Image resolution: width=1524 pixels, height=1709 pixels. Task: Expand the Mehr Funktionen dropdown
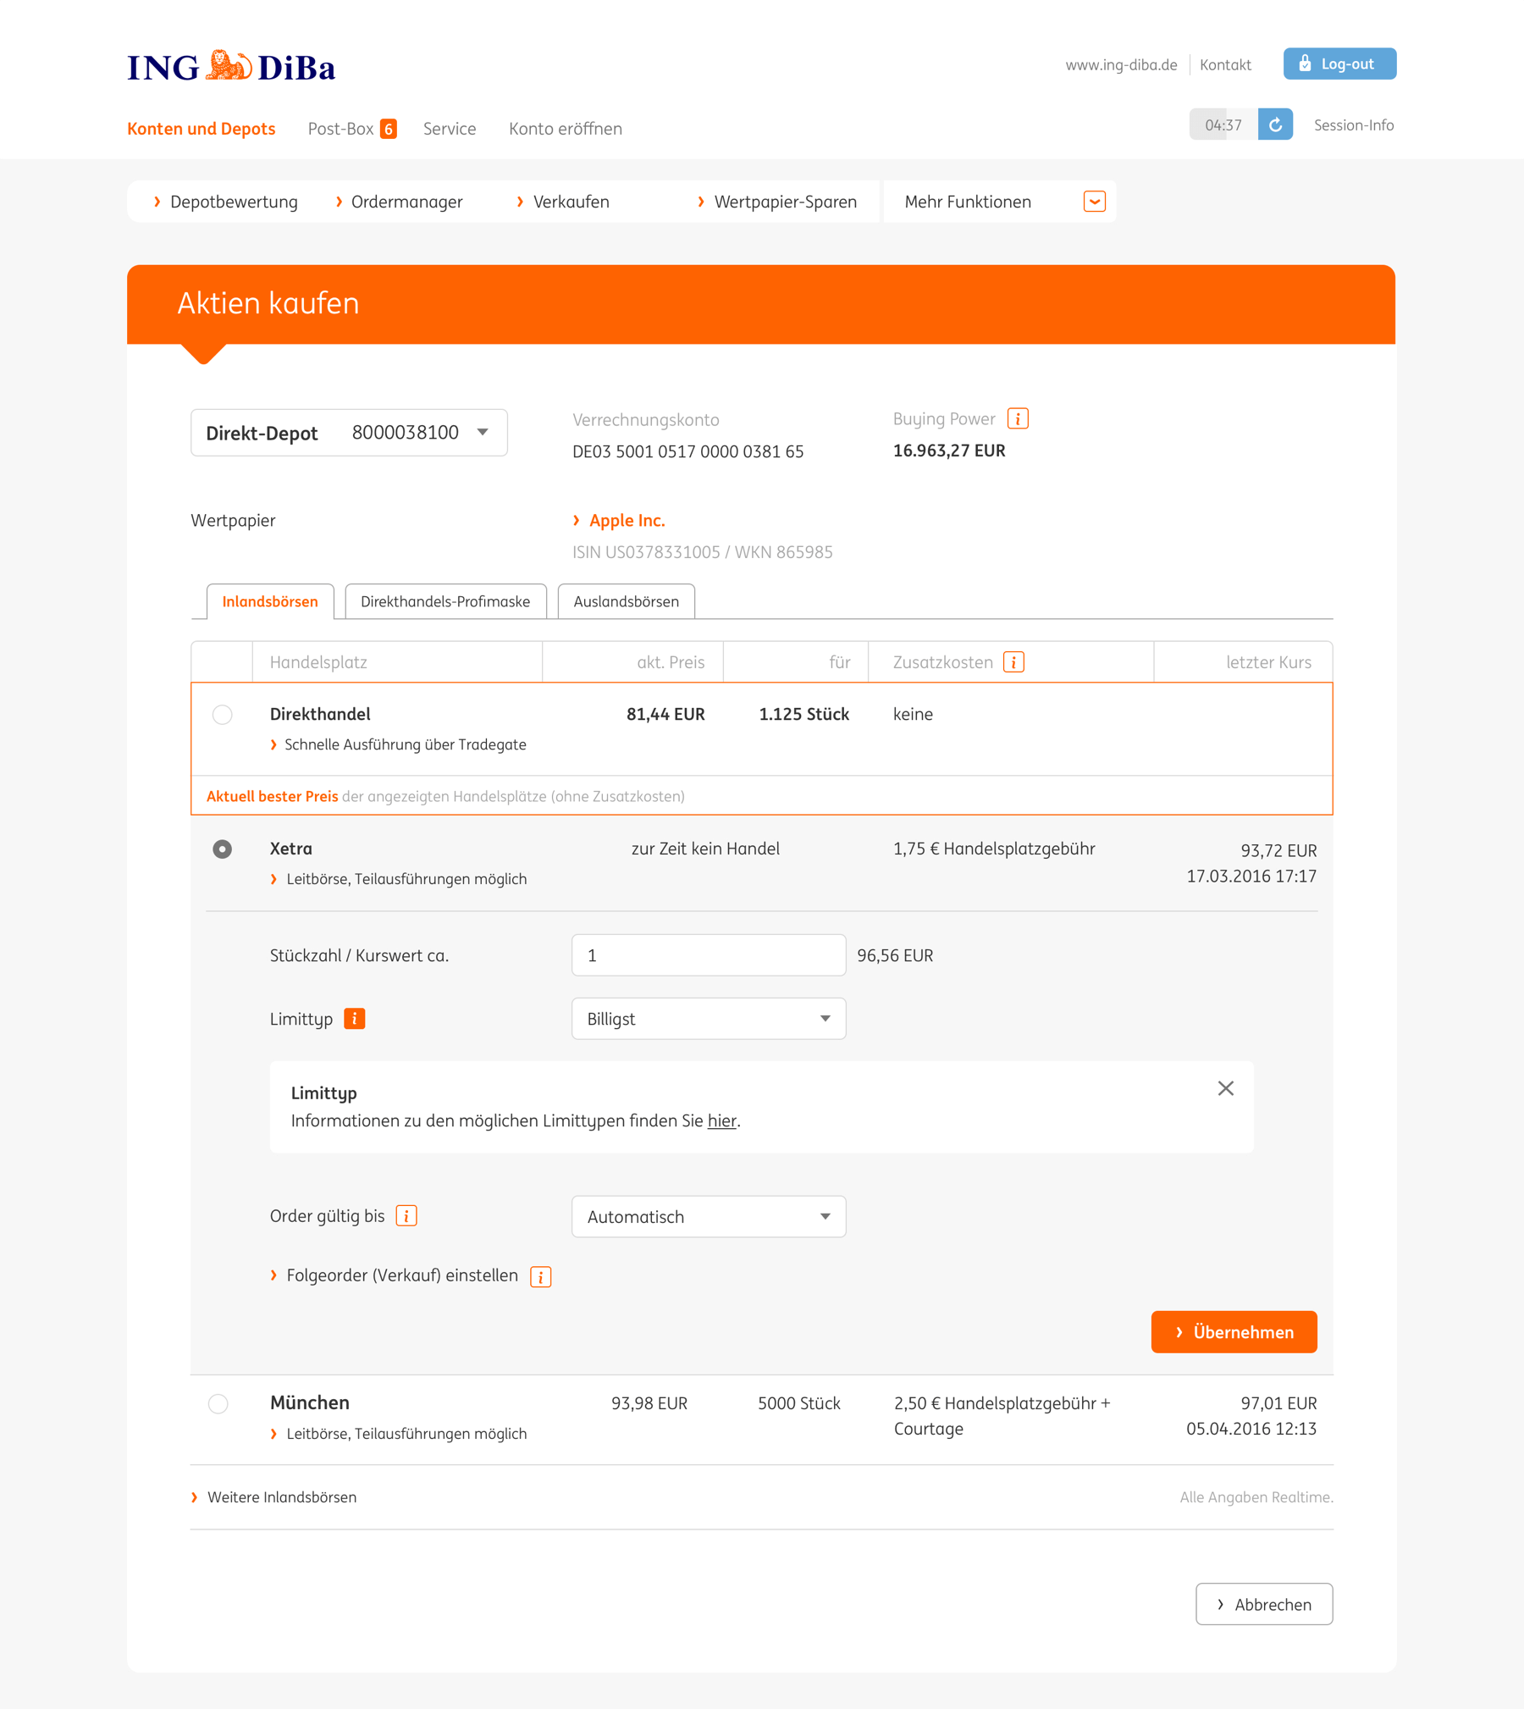coord(1094,202)
